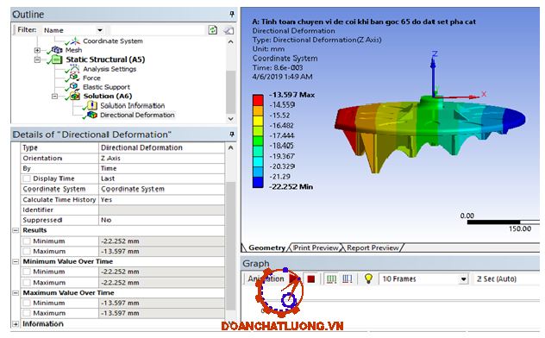Switch to Report Preview tab
This screenshot has width=545, height=338.
tap(373, 247)
